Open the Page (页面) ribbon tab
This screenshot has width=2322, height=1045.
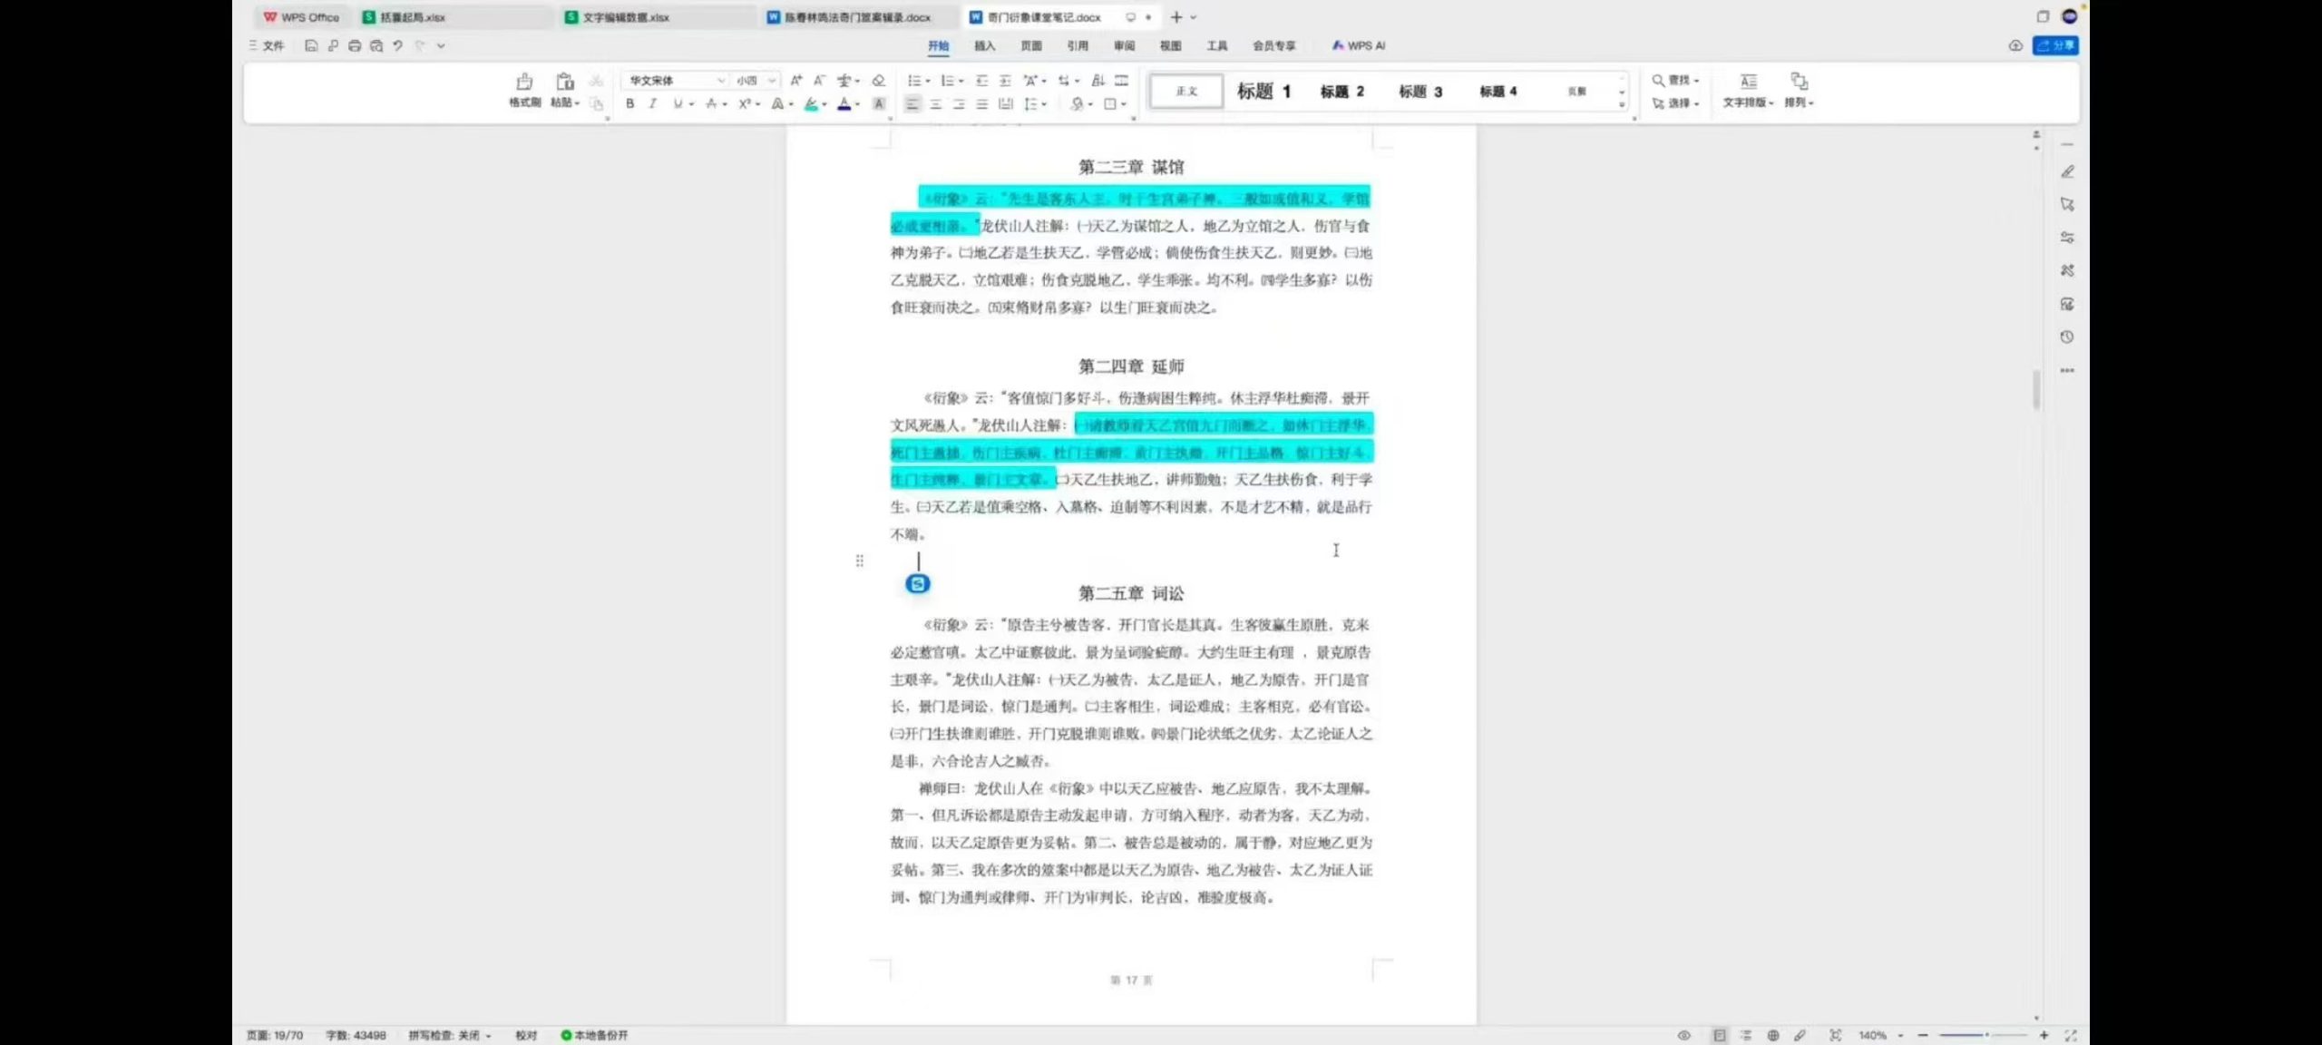[1031, 45]
